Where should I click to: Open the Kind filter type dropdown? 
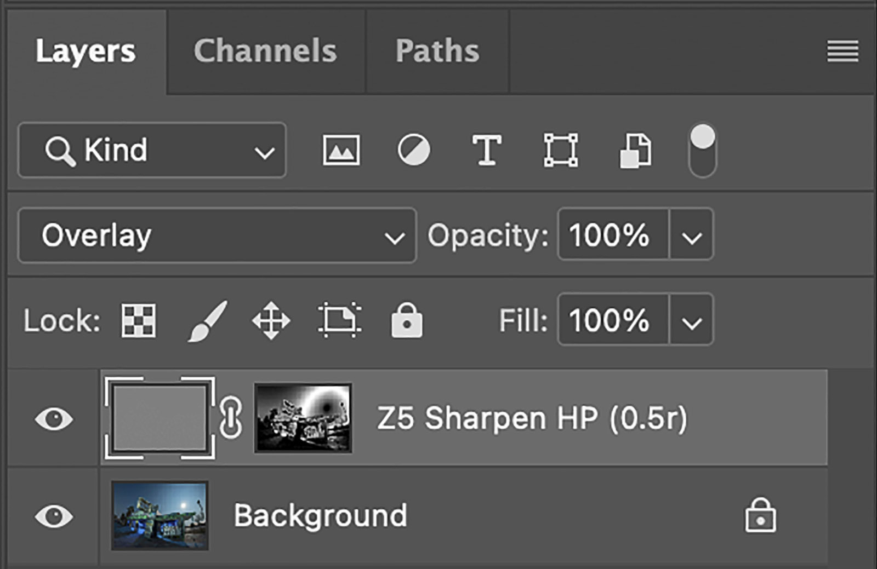tap(152, 150)
